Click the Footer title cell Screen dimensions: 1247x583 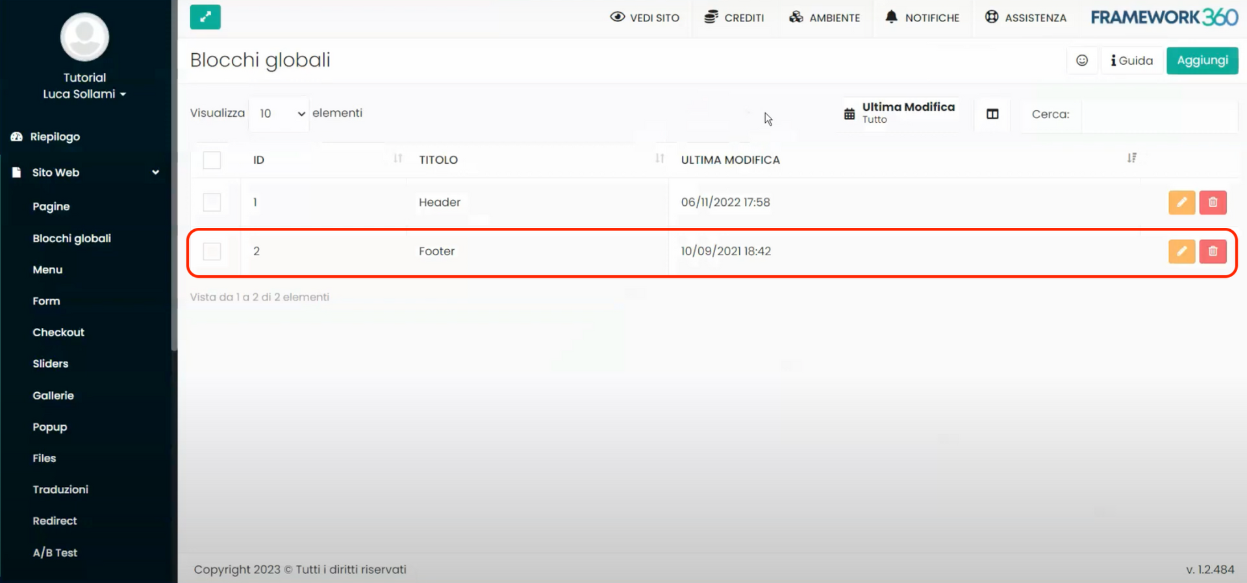436,251
